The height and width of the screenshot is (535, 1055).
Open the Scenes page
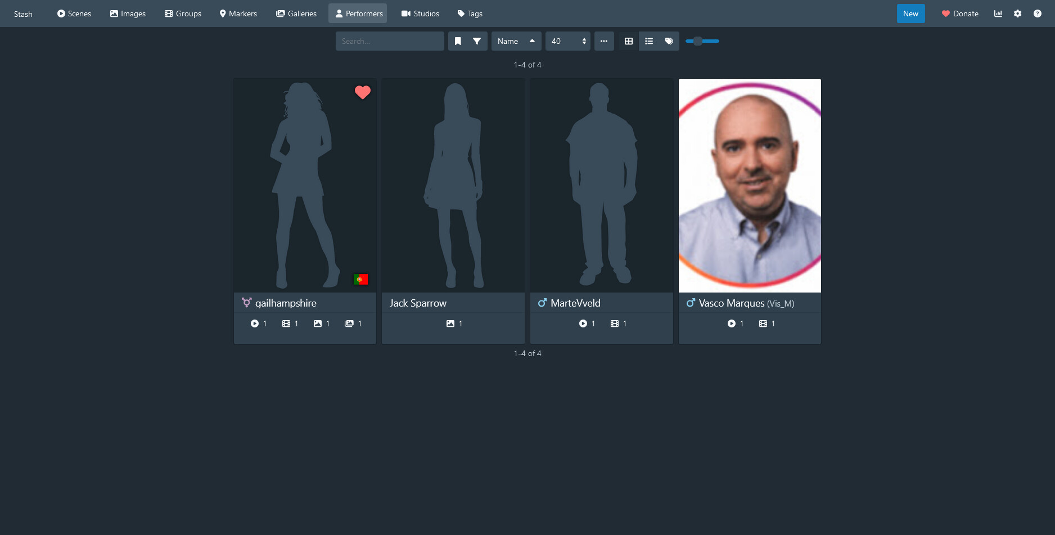[74, 14]
